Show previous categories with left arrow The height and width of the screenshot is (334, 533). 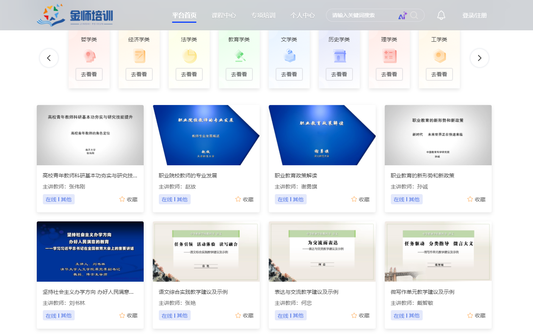(x=49, y=58)
